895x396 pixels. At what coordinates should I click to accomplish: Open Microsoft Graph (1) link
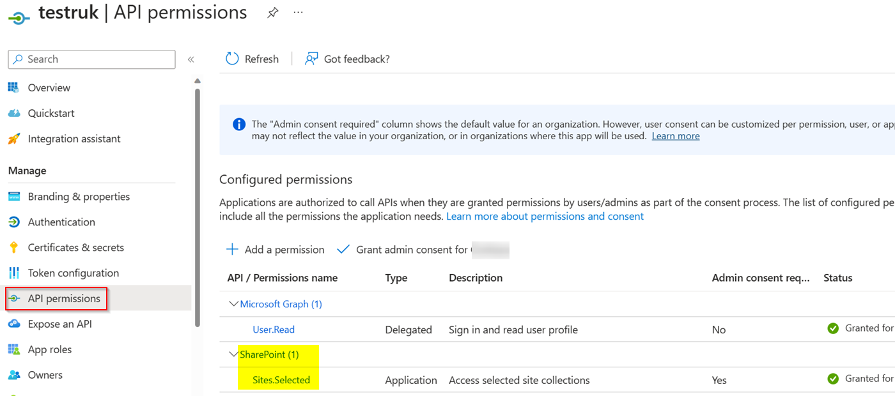click(281, 304)
